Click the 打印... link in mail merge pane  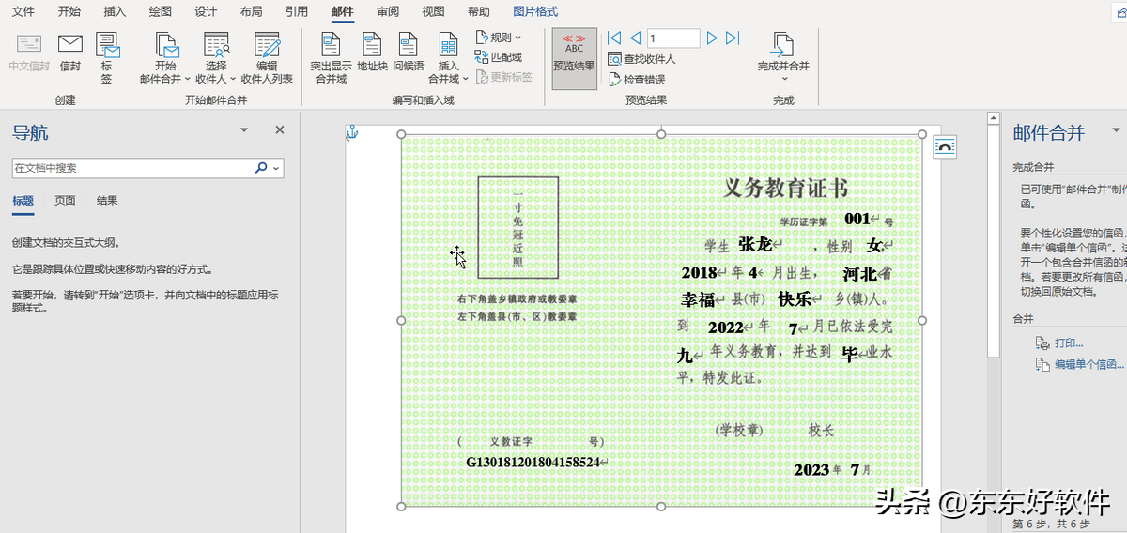(x=1068, y=343)
